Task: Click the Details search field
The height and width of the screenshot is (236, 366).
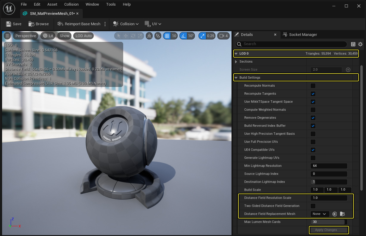Action: 291,44
